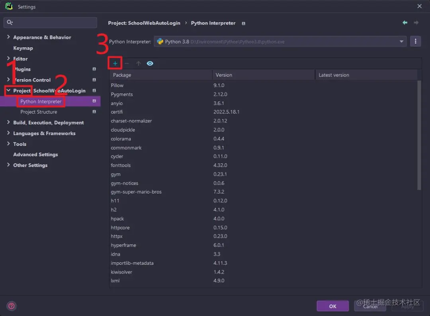Select the commonmark package row
The height and width of the screenshot is (316, 430).
pos(263,147)
